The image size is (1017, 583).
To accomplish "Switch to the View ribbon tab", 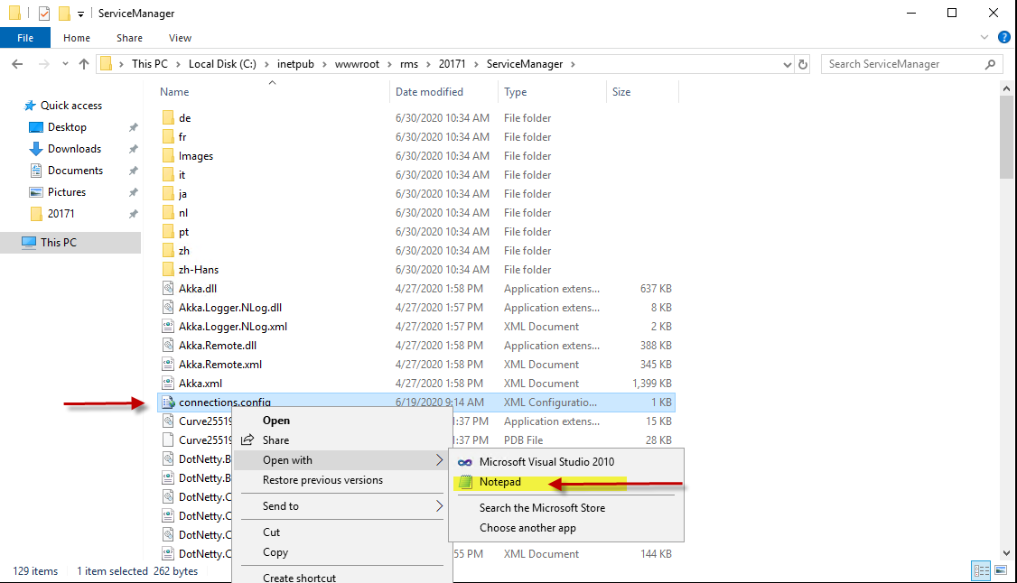I will click(180, 38).
